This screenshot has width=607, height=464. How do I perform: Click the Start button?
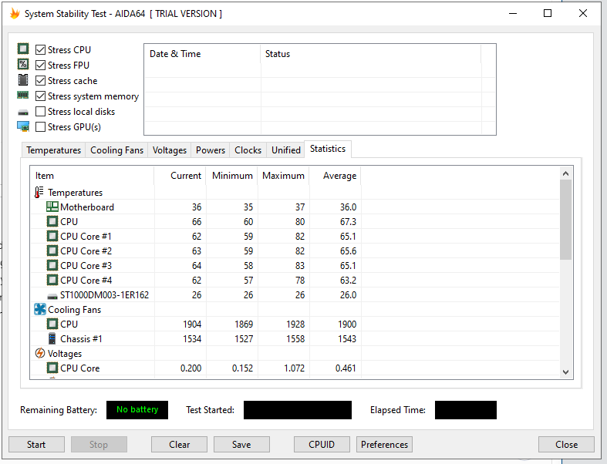coord(36,444)
